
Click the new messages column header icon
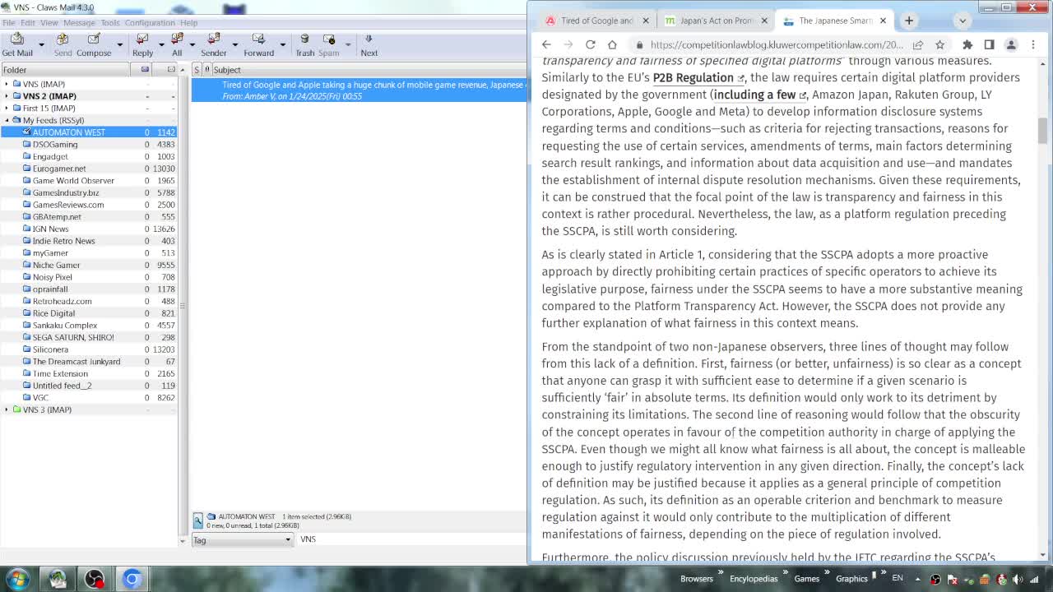pyautogui.click(x=145, y=70)
